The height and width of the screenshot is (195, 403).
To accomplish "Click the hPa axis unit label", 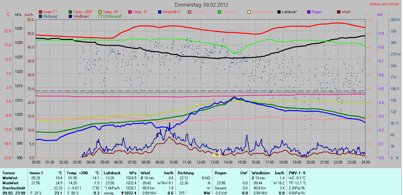I will (x=18, y=15).
